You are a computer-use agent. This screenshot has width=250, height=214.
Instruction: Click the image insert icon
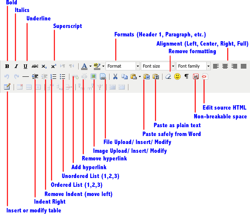(93, 76)
